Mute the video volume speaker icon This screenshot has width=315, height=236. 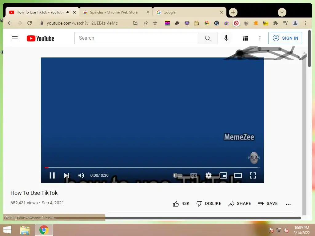coord(81,175)
